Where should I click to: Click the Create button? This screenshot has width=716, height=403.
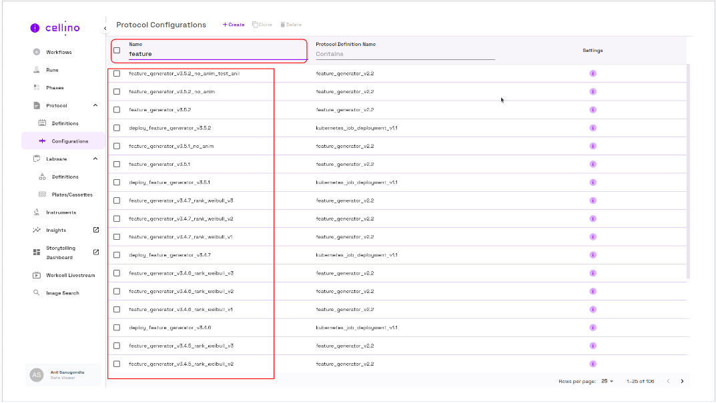click(x=234, y=25)
